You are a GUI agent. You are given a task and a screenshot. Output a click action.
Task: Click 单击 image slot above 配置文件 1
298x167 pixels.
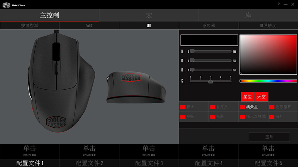30,151
